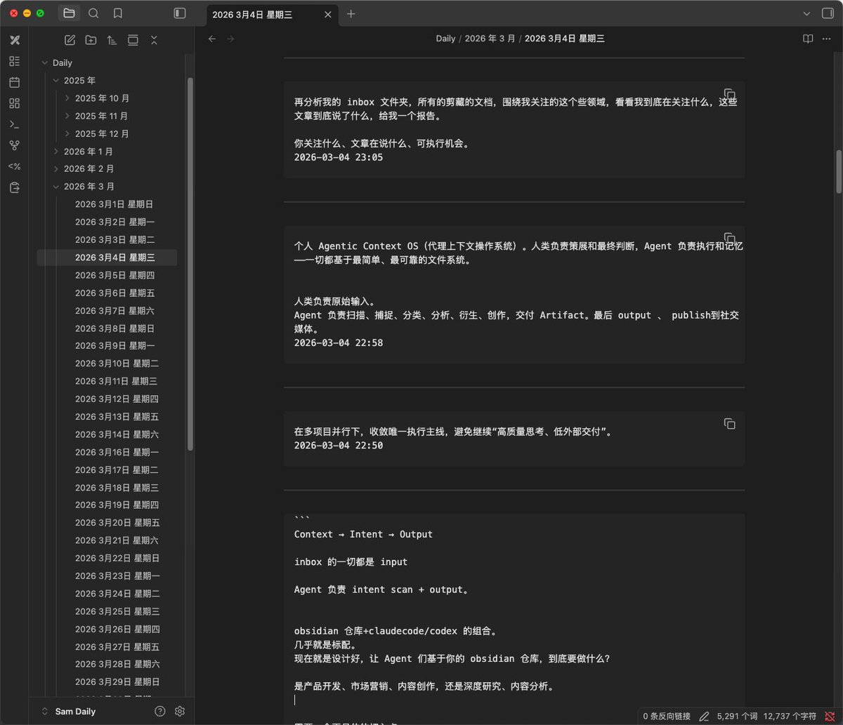The height and width of the screenshot is (725, 843).
Task: Click the Templater <% ribbon icon
Action: (x=15, y=166)
